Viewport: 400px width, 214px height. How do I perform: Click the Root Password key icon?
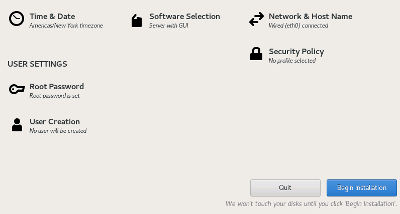pyautogui.click(x=17, y=90)
